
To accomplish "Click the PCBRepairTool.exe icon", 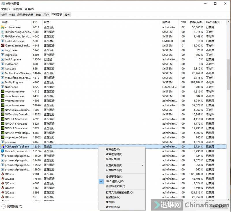I will tap(3, 147).
